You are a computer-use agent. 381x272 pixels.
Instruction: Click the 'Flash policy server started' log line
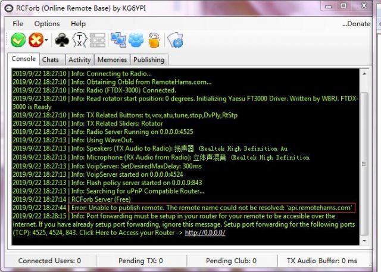coord(107,183)
